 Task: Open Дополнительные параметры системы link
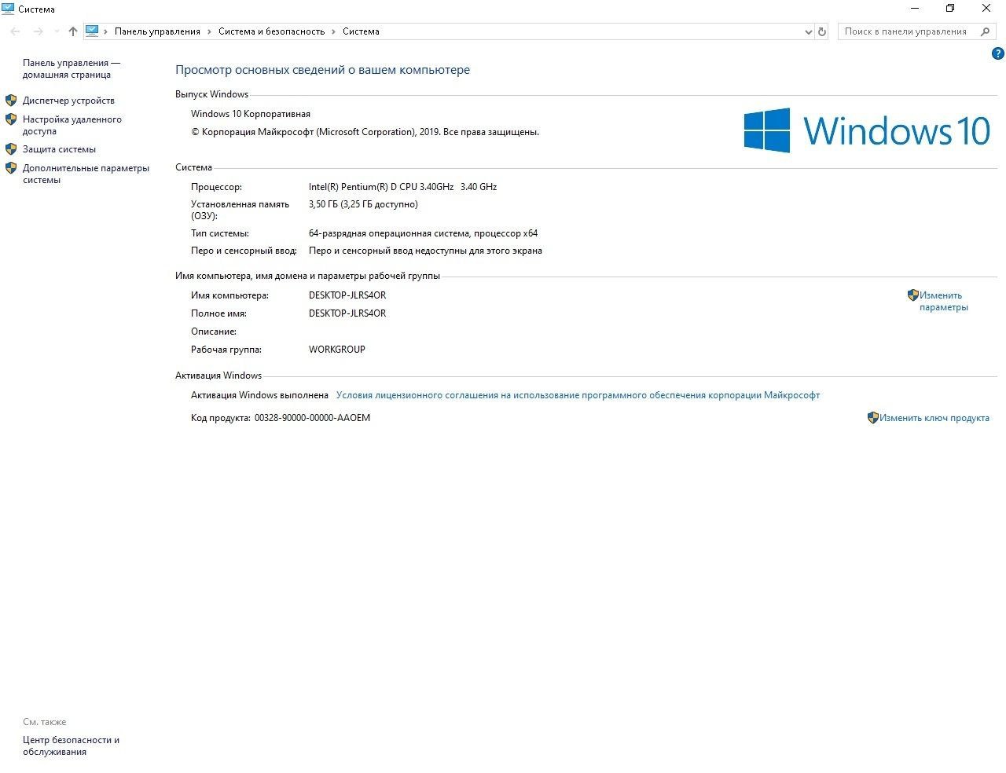point(86,174)
